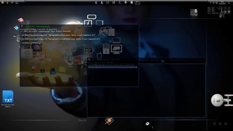The height and width of the screenshot is (131, 233).
Task: Open the notification icon right of the clock
Action: coord(229,3)
